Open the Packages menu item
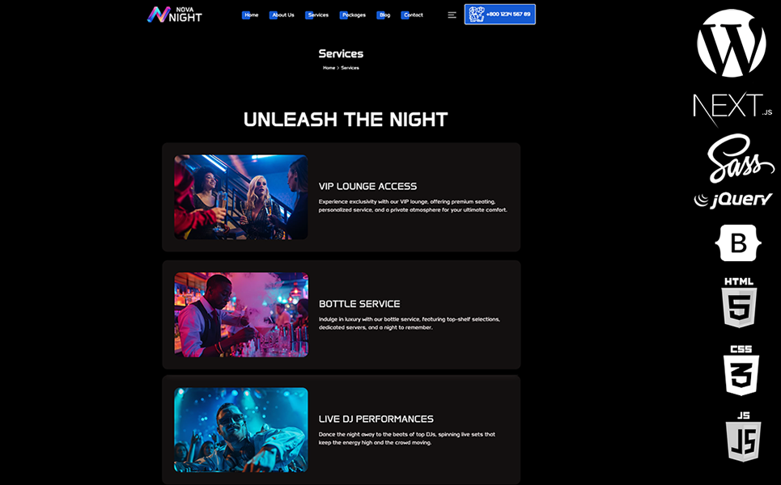Screen dimensions: 781x485 tap(353, 15)
